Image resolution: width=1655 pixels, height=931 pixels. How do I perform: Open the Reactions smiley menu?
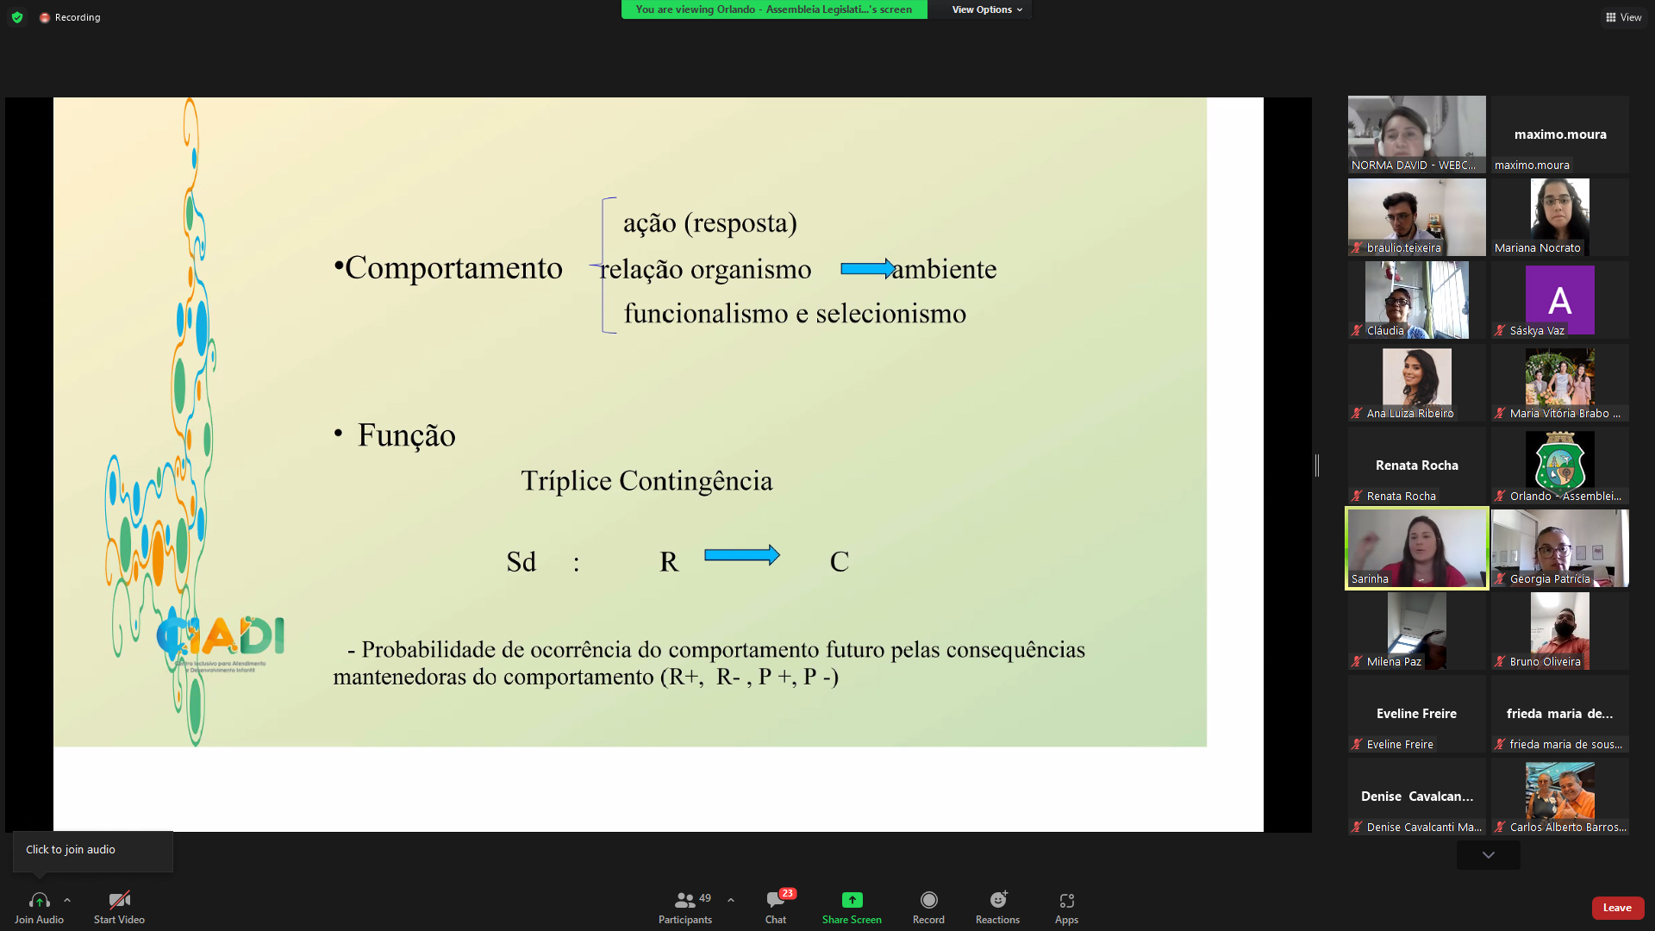(997, 900)
